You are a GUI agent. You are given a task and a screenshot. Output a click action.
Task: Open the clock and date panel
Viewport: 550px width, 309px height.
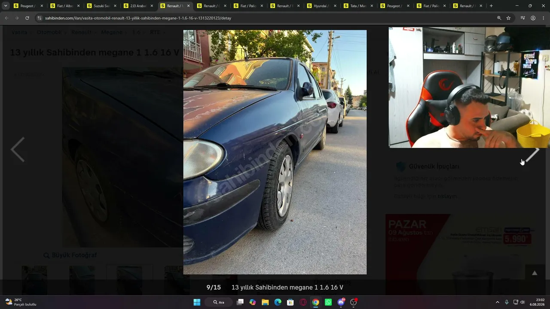(537, 302)
